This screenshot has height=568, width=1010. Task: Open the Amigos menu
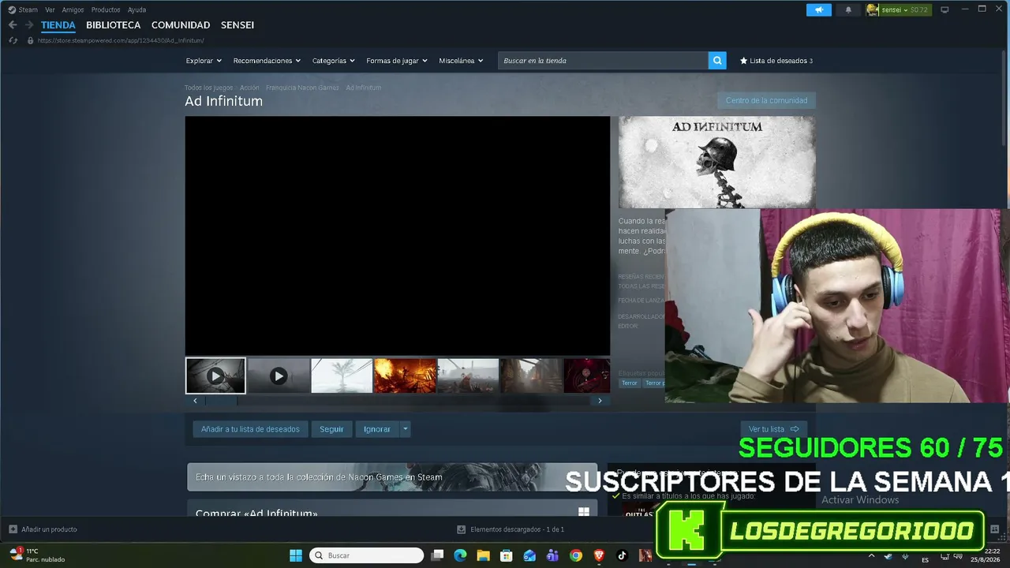point(73,9)
